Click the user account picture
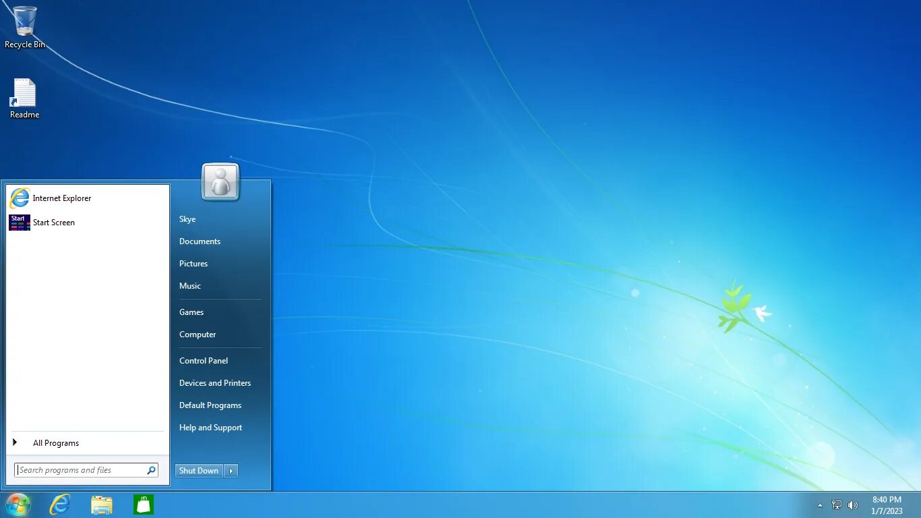Screen dimensions: 921x518 [x=220, y=181]
